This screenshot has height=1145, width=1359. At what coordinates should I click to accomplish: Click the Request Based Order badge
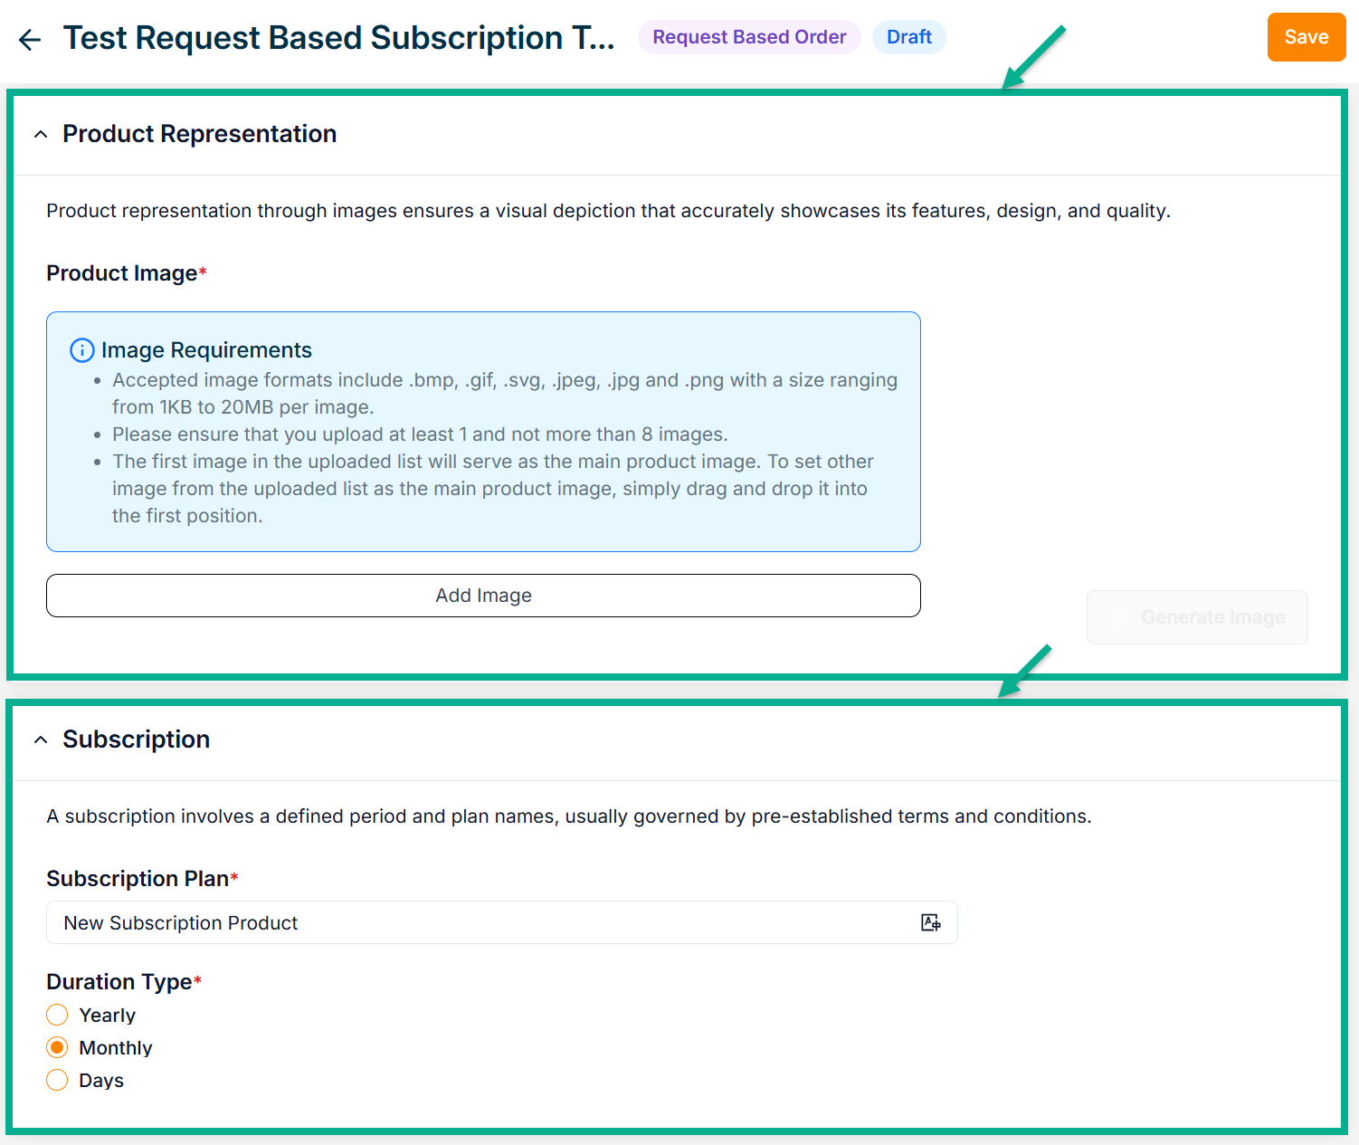pos(749,37)
